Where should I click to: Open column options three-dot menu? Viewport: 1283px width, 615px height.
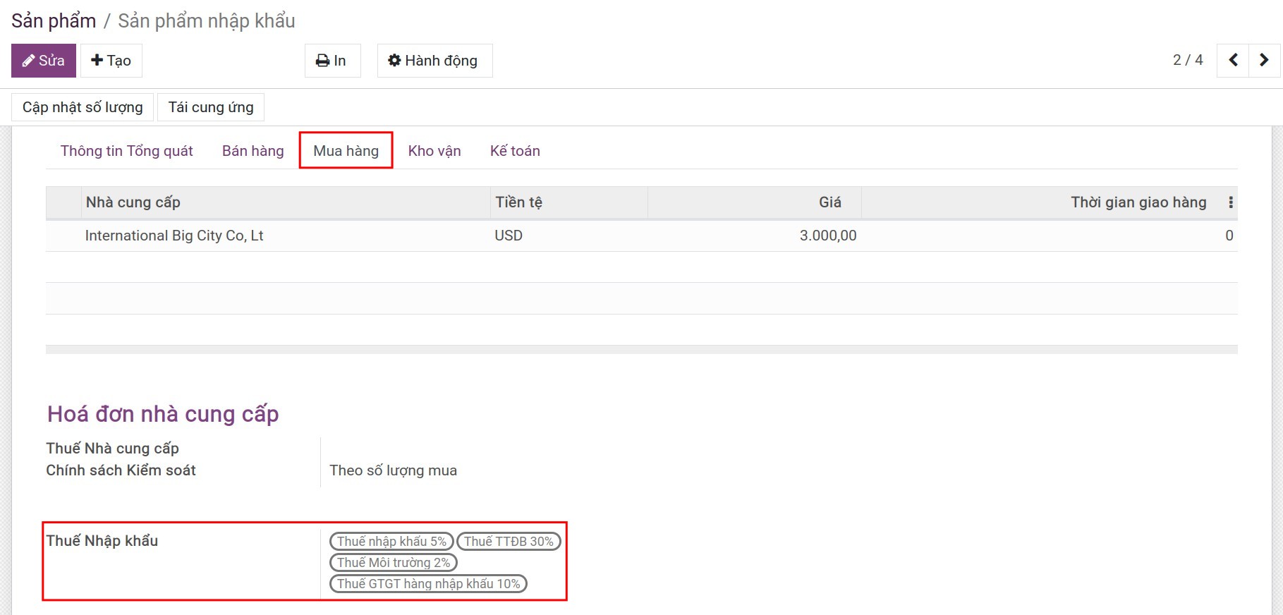click(x=1230, y=202)
